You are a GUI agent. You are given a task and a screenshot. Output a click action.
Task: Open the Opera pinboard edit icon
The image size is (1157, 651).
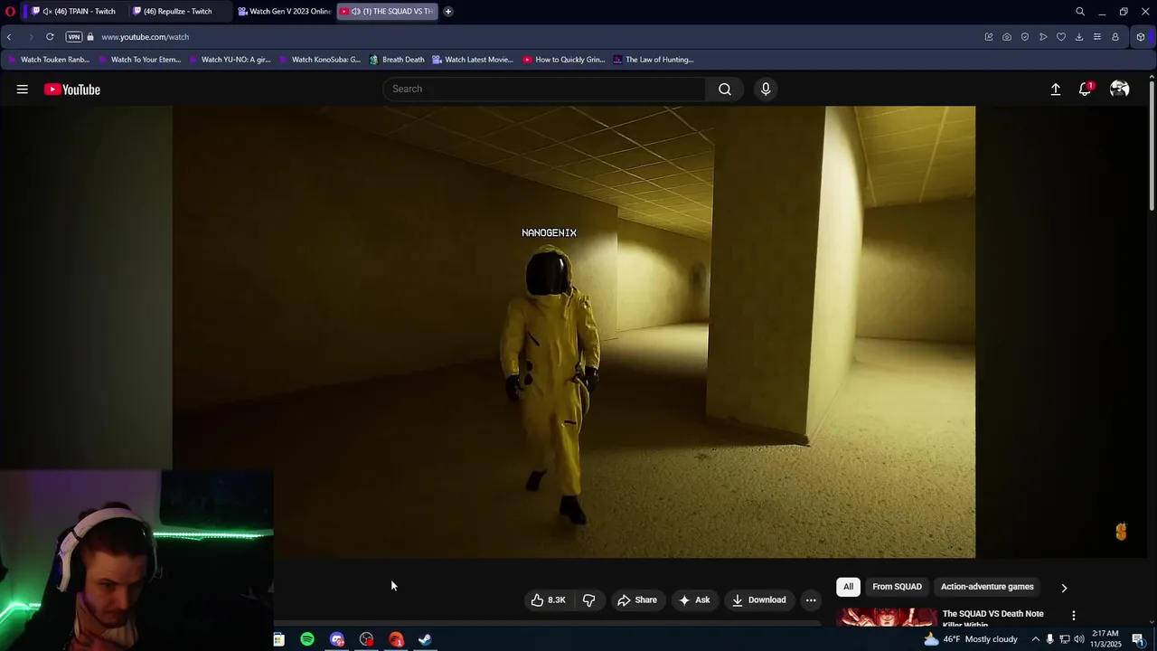pyautogui.click(x=989, y=37)
